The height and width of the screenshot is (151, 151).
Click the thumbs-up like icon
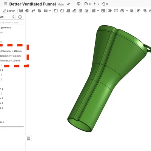103,4
